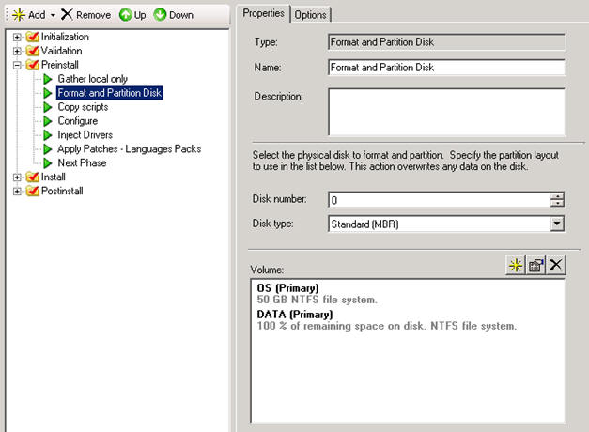Select the DATA (Primary) volume entry
The height and width of the screenshot is (432, 589).
[x=295, y=315]
